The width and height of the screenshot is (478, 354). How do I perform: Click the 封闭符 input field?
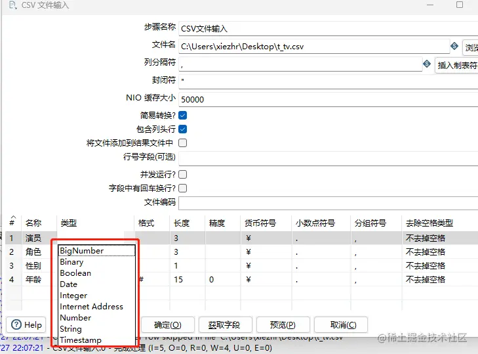pyautogui.click(x=329, y=81)
